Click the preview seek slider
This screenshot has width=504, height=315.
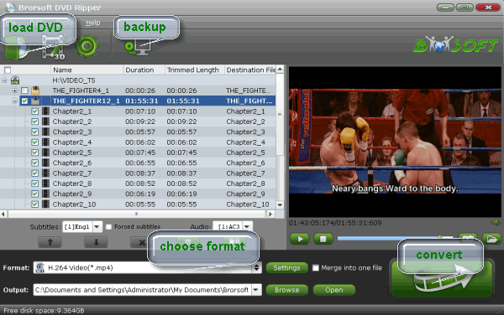(396, 239)
